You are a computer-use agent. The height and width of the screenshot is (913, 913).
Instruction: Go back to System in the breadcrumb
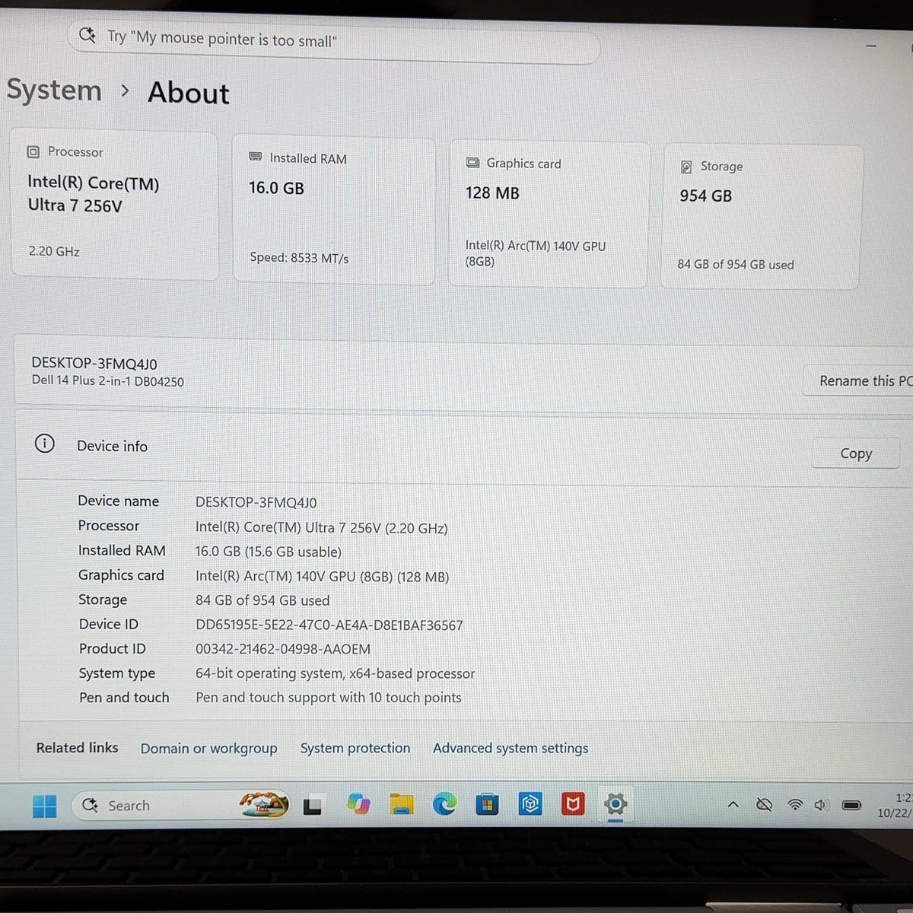54,91
